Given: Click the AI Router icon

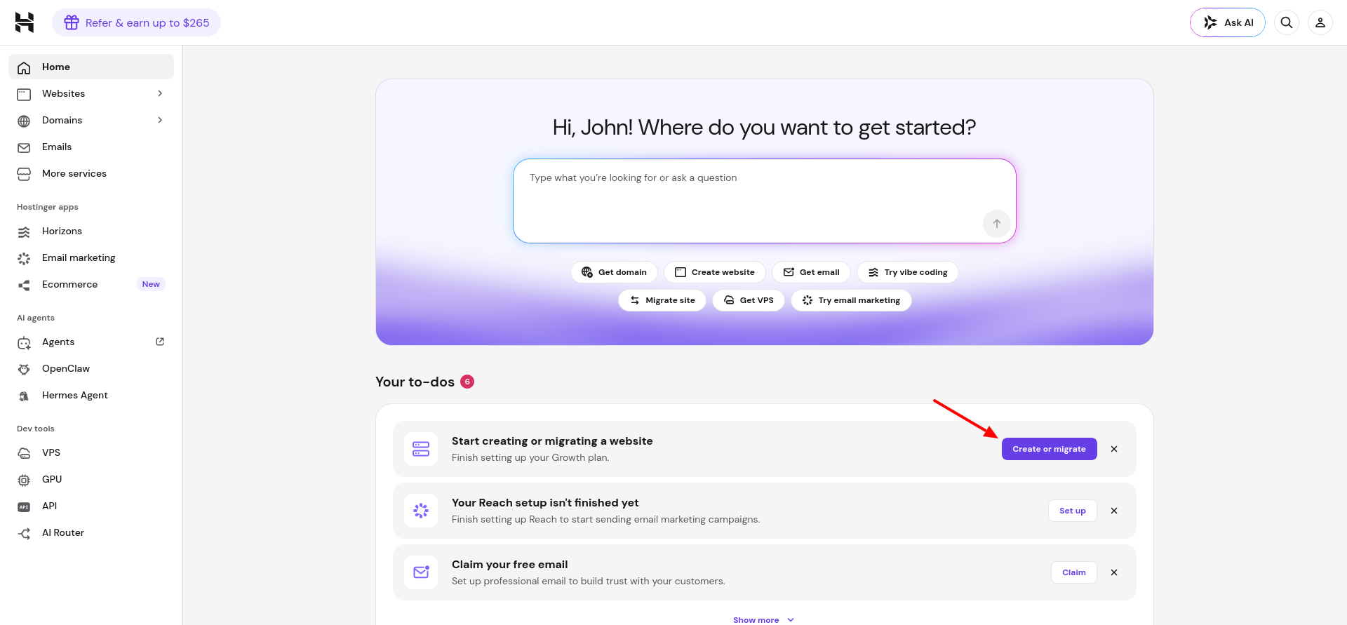Looking at the screenshot, I should coord(24,533).
